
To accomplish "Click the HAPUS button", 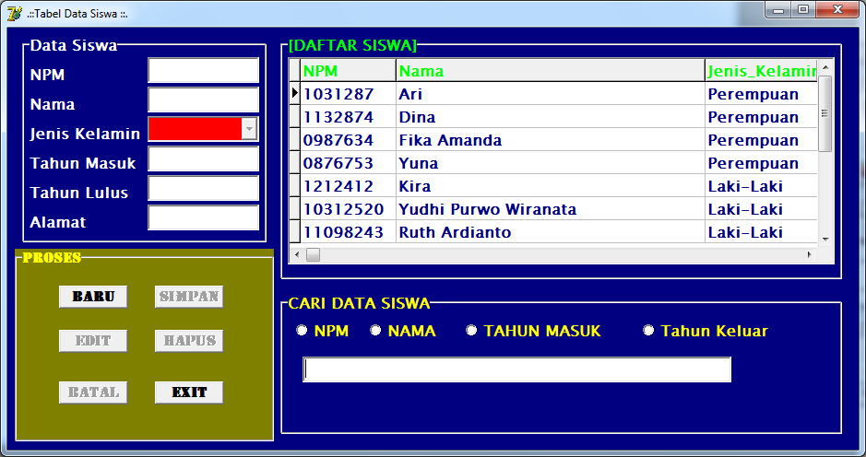I will pyautogui.click(x=189, y=341).
